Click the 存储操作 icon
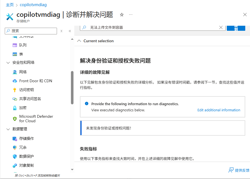This screenshot has height=179, width=250. tap(15, 139)
